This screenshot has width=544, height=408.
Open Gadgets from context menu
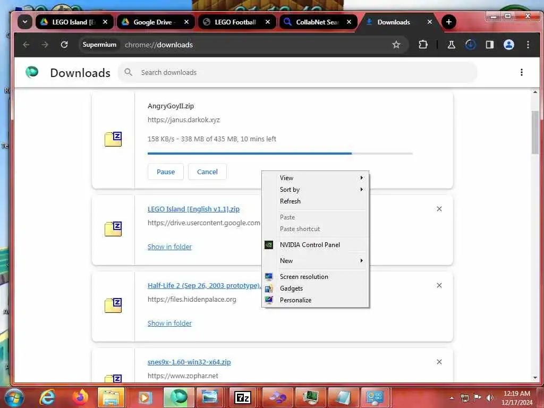(315, 288)
